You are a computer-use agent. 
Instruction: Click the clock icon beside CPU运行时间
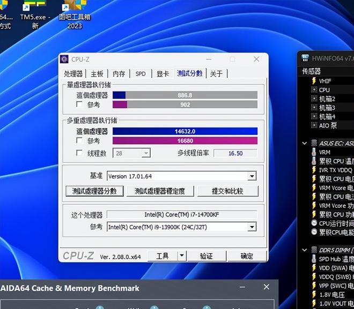click(x=314, y=223)
